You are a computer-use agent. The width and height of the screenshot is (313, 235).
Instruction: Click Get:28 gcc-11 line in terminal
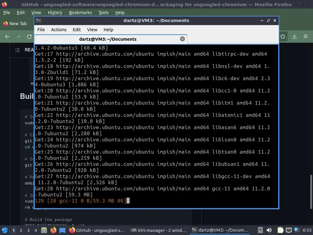tap(152, 192)
